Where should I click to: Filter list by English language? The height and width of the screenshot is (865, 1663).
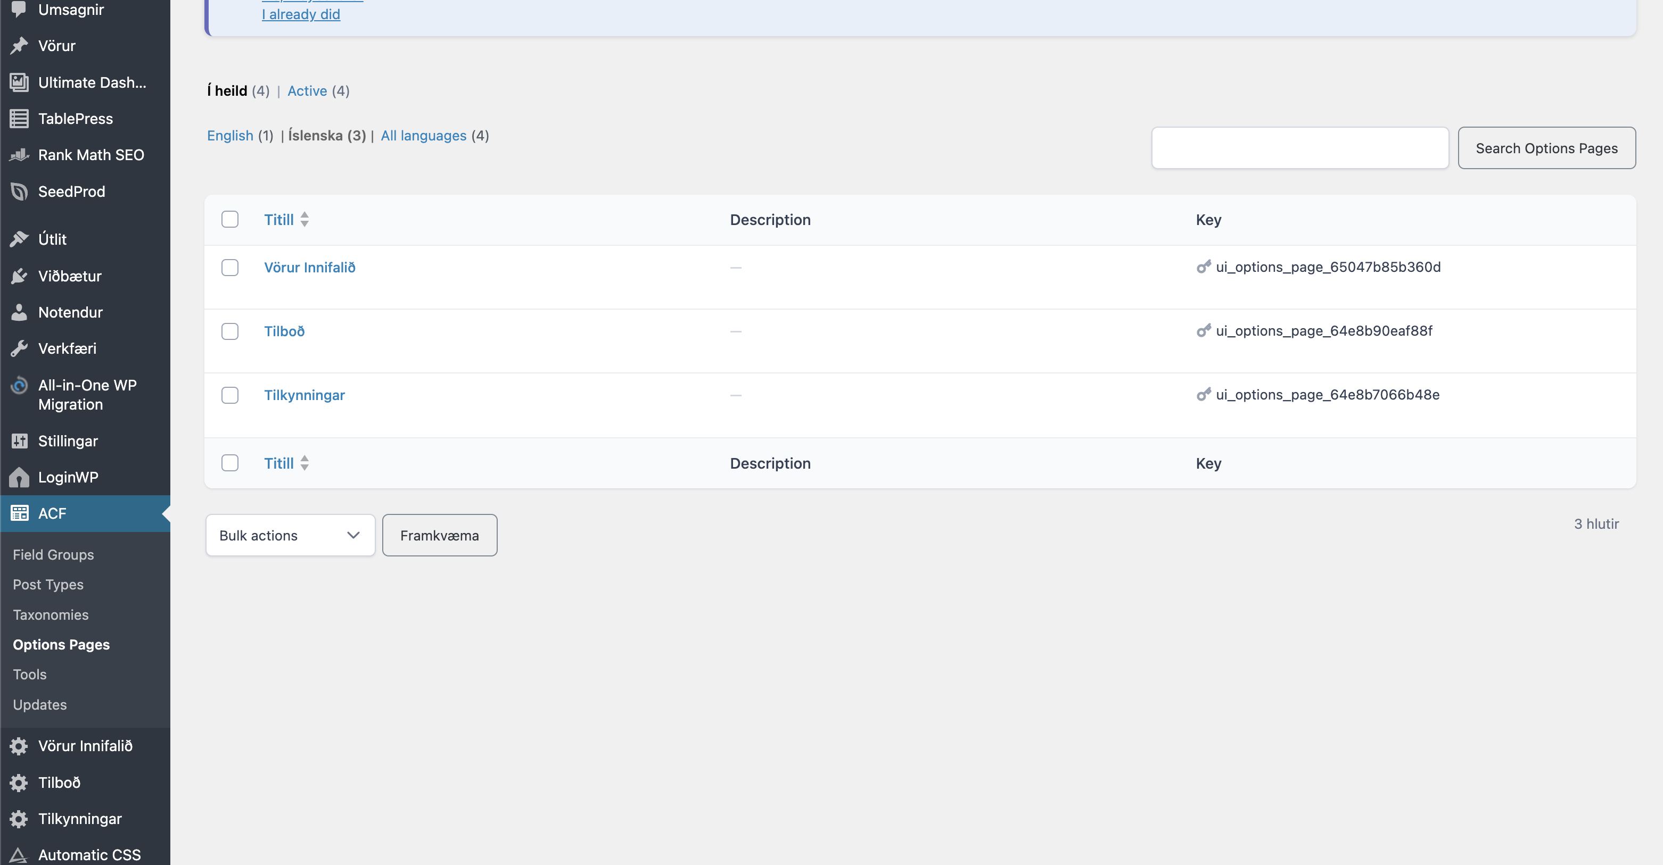[x=230, y=136]
